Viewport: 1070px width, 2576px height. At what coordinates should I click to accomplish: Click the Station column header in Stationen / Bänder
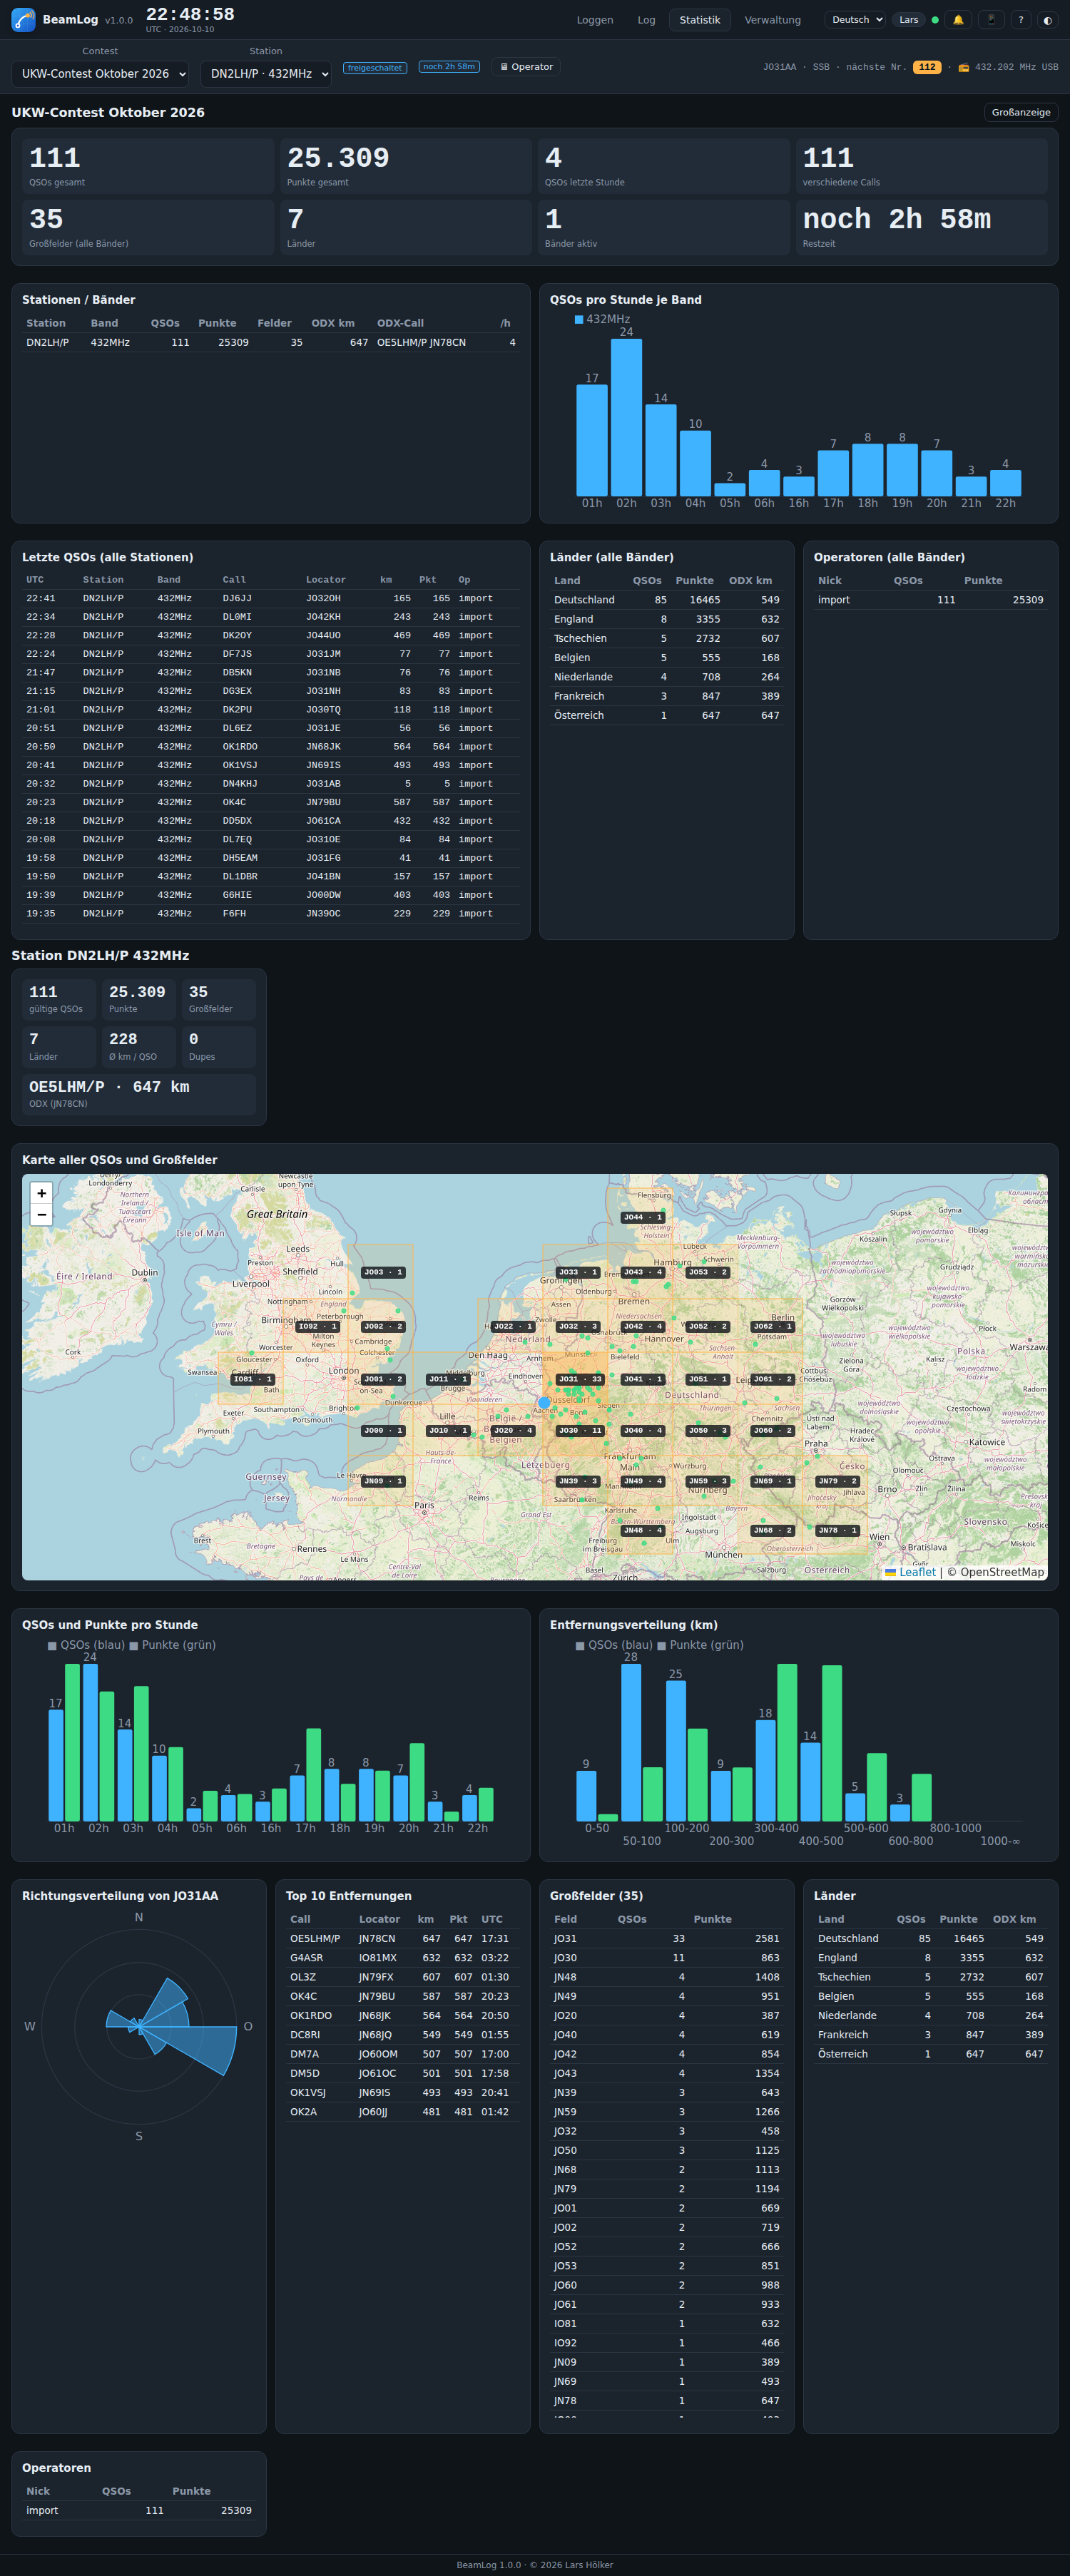[46, 323]
